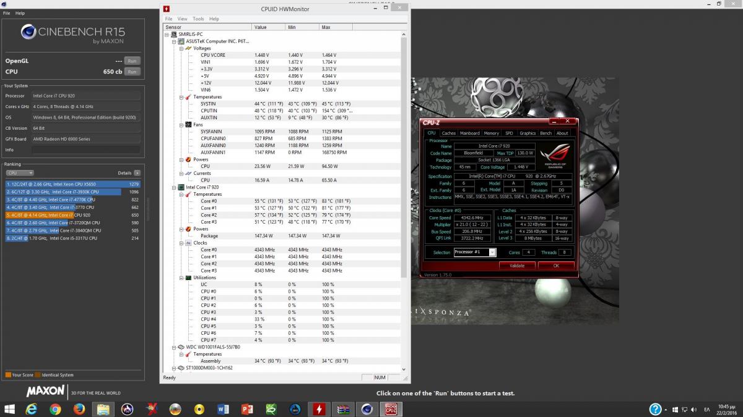Open Internet Explorer from the taskbar
This screenshot has width=743, height=417.
[x=31, y=409]
